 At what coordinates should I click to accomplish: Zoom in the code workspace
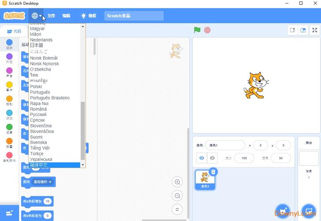pos(177,182)
